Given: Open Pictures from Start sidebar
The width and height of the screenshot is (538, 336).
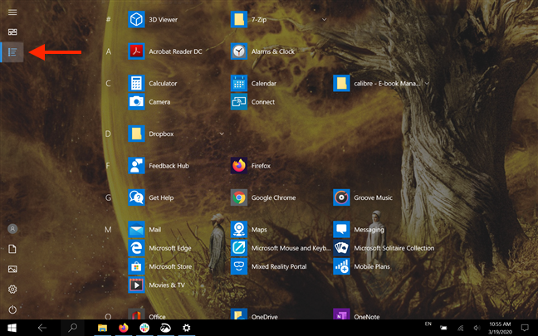Looking at the screenshot, I should (12, 269).
